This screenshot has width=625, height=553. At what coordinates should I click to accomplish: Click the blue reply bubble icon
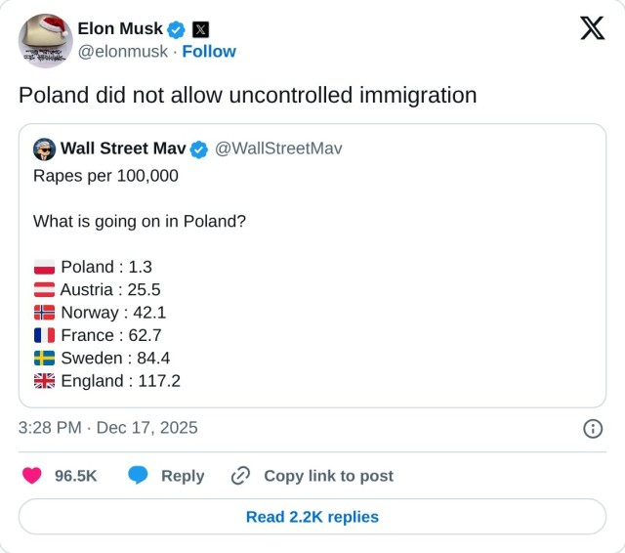(139, 476)
